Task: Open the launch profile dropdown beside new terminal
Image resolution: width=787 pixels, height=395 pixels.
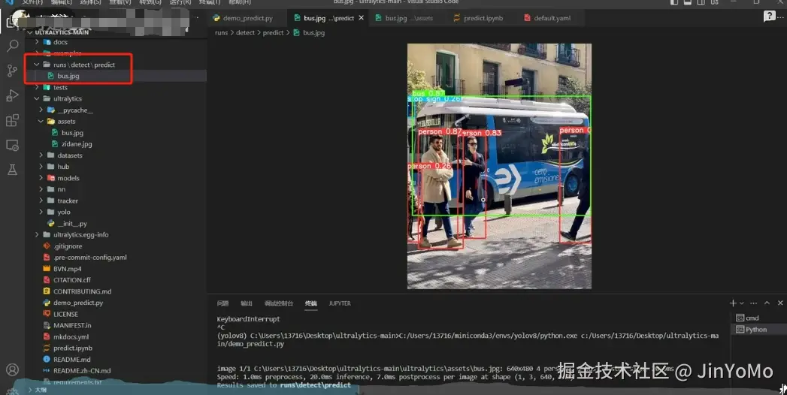Action: [x=741, y=303]
